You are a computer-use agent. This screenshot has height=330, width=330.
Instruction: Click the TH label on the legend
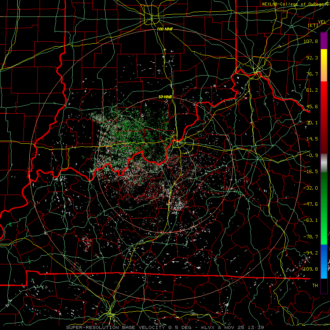coord(315,286)
